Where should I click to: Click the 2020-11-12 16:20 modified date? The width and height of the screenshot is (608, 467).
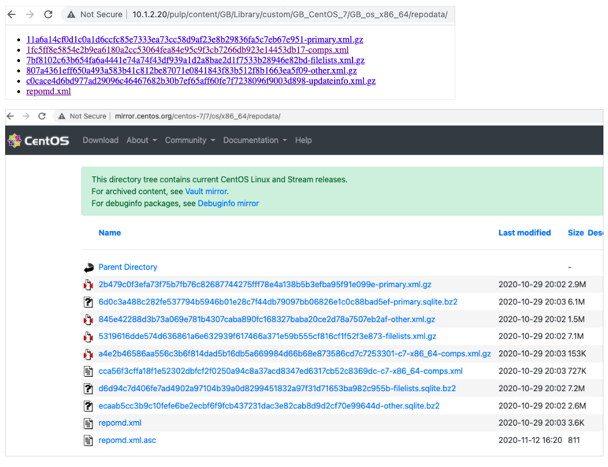530,441
